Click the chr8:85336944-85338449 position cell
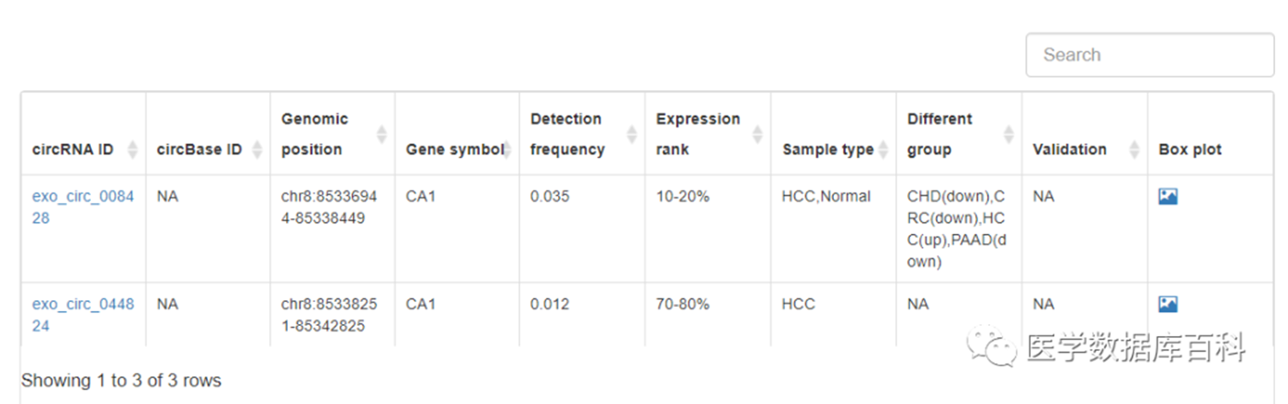The image size is (1288, 404). click(x=329, y=208)
